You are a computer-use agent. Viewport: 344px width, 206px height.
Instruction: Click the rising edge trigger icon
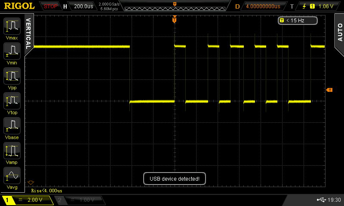point(304,6)
